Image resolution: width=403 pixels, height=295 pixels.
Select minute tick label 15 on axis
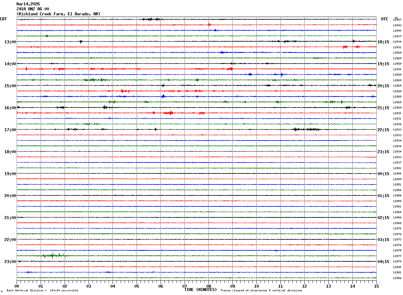tap(376, 286)
